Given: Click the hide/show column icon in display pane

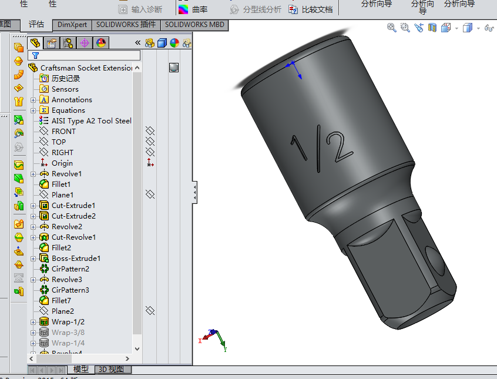Looking at the screenshot, I should click(x=150, y=43).
